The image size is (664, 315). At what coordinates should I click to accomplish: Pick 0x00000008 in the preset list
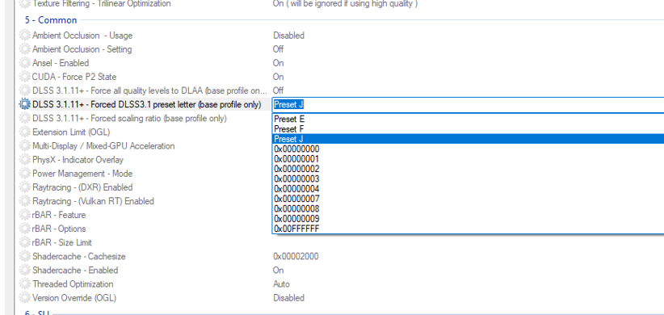click(x=468, y=208)
